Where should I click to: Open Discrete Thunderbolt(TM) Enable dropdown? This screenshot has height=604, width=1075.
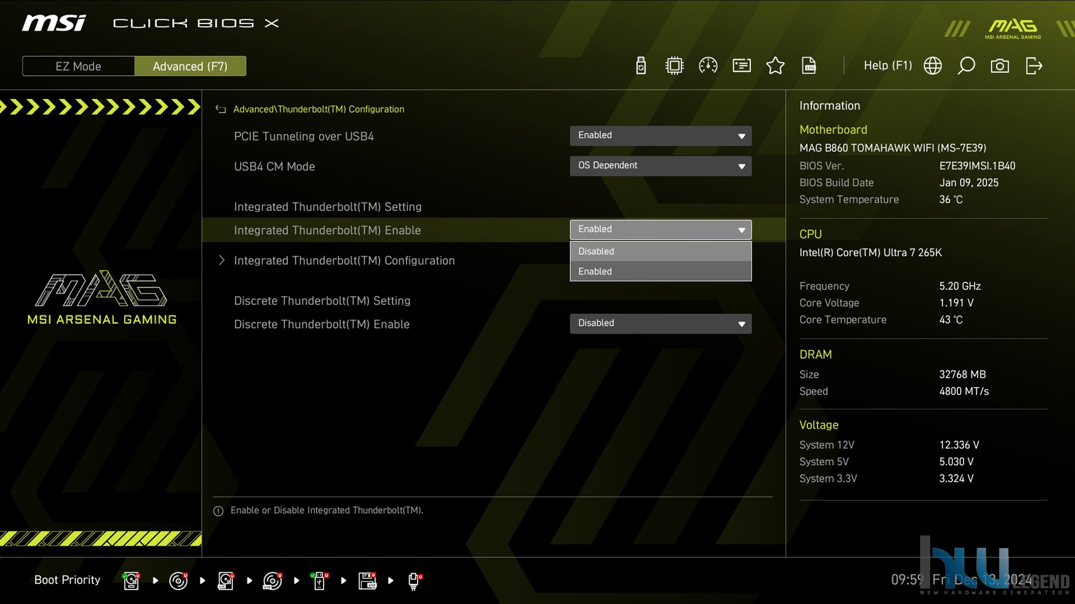click(660, 323)
